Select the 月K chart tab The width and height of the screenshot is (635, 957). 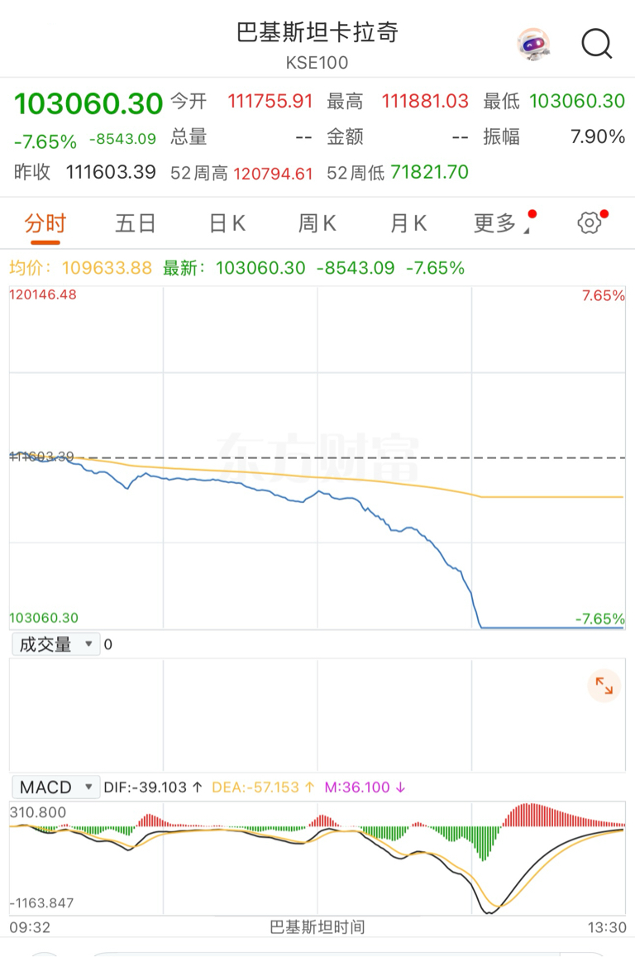pyautogui.click(x=408, y=223)
